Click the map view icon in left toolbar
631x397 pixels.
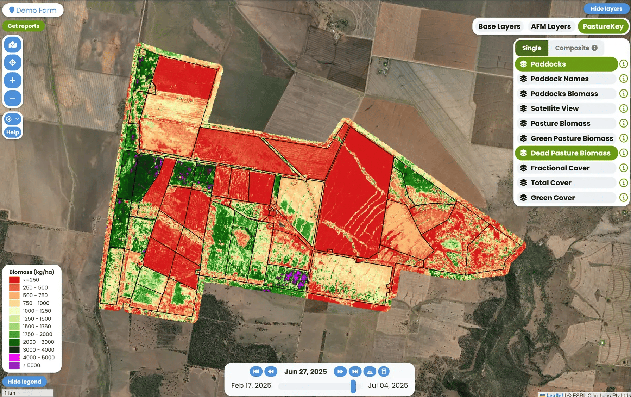click(13, 45)
